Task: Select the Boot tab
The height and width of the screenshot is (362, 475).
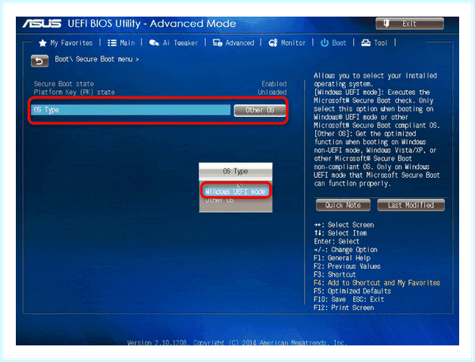Action: click(333, 43)
